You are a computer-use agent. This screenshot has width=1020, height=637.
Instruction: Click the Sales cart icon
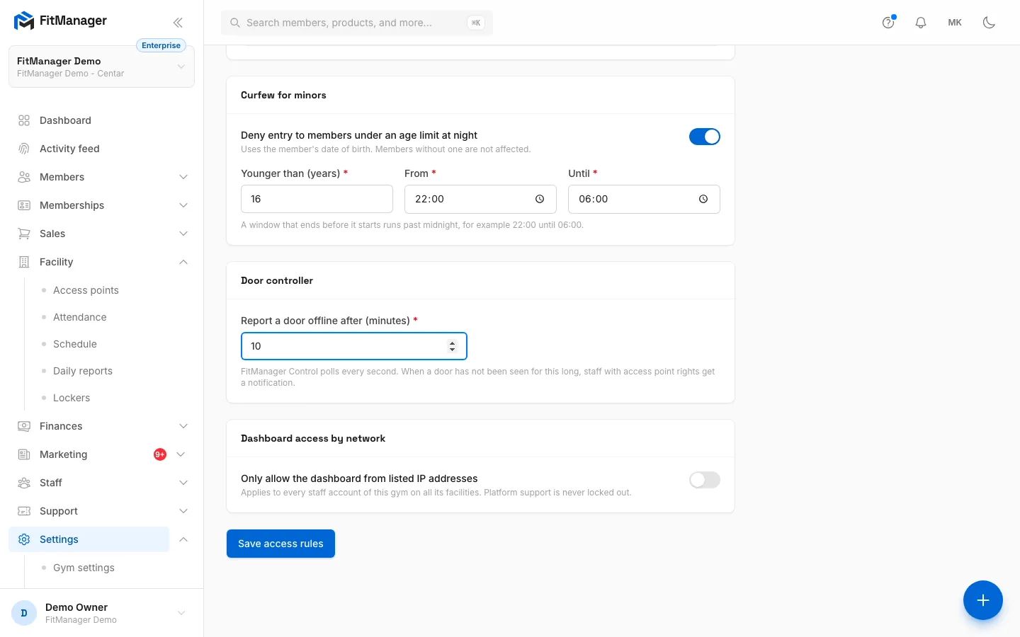pyautogui.click(x=24, y=234)
